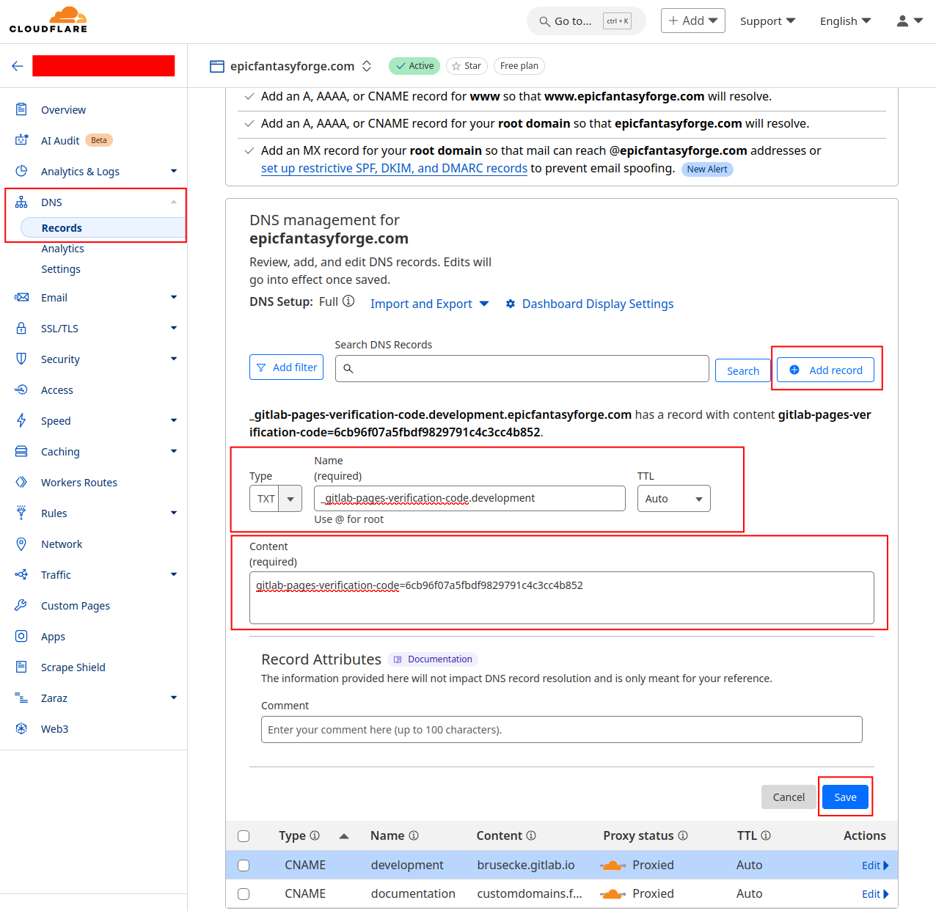936x911 pixels.
Task: Open the user account profile icon
Action: click(909, 21)
